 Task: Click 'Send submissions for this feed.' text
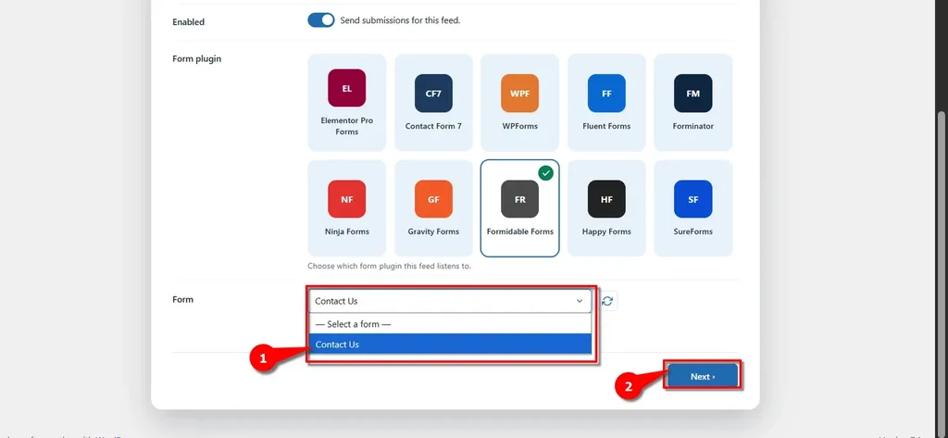pyautogui.click(x=400, y=20)
